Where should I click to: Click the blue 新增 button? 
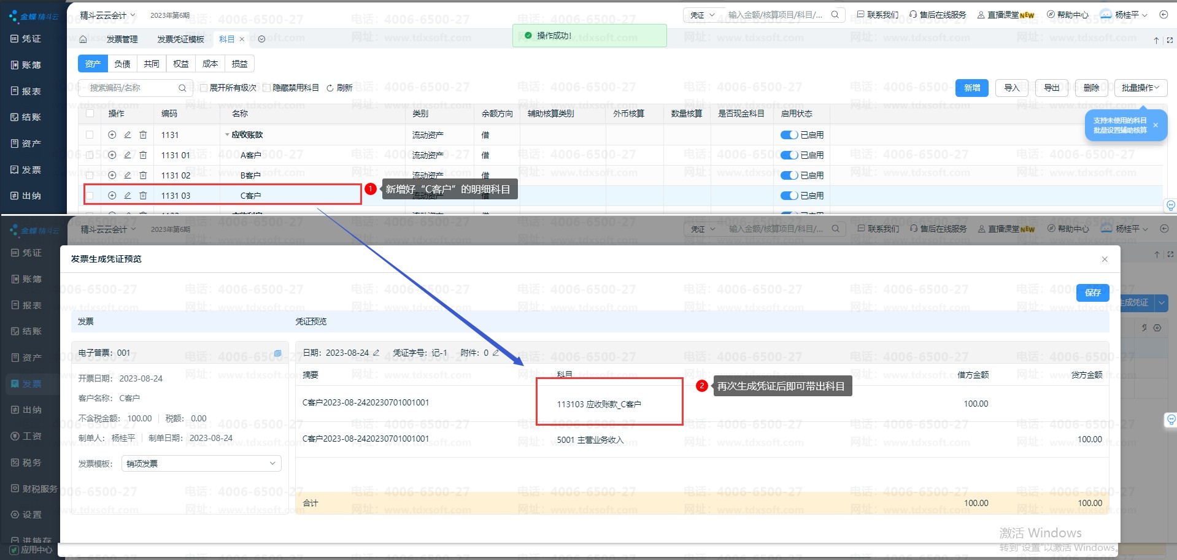(x=972, y=88)
